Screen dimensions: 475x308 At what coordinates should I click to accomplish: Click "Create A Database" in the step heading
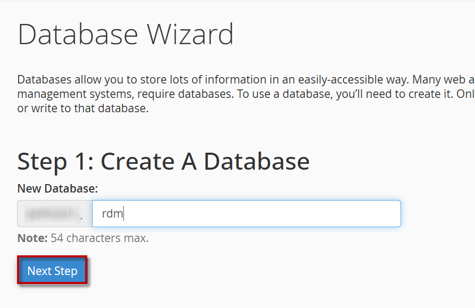pyautogui.click(x=205, y=161)
